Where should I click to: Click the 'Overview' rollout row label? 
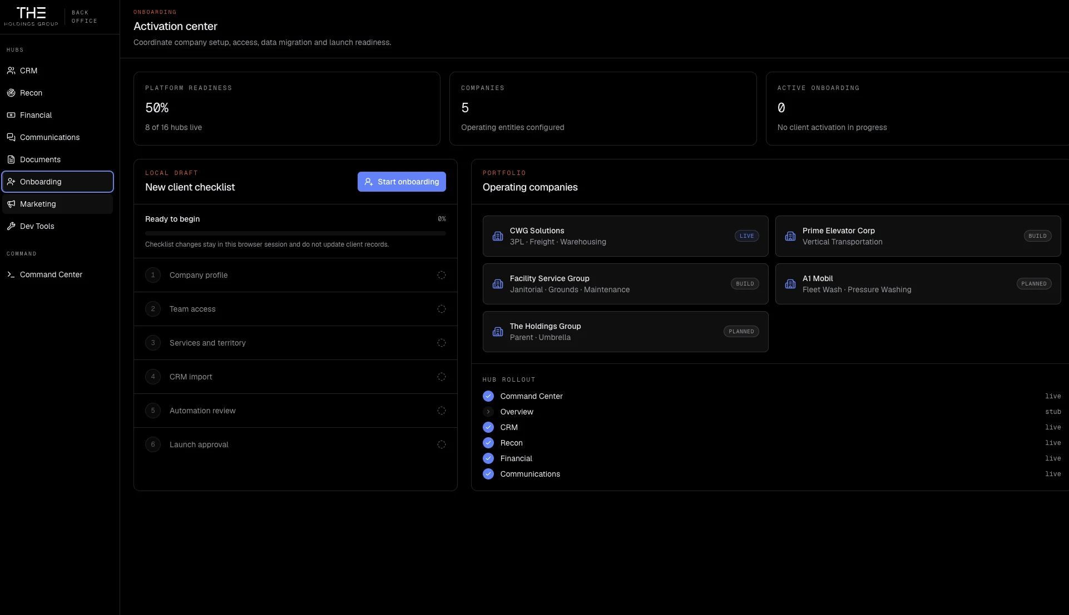(517, 412)
